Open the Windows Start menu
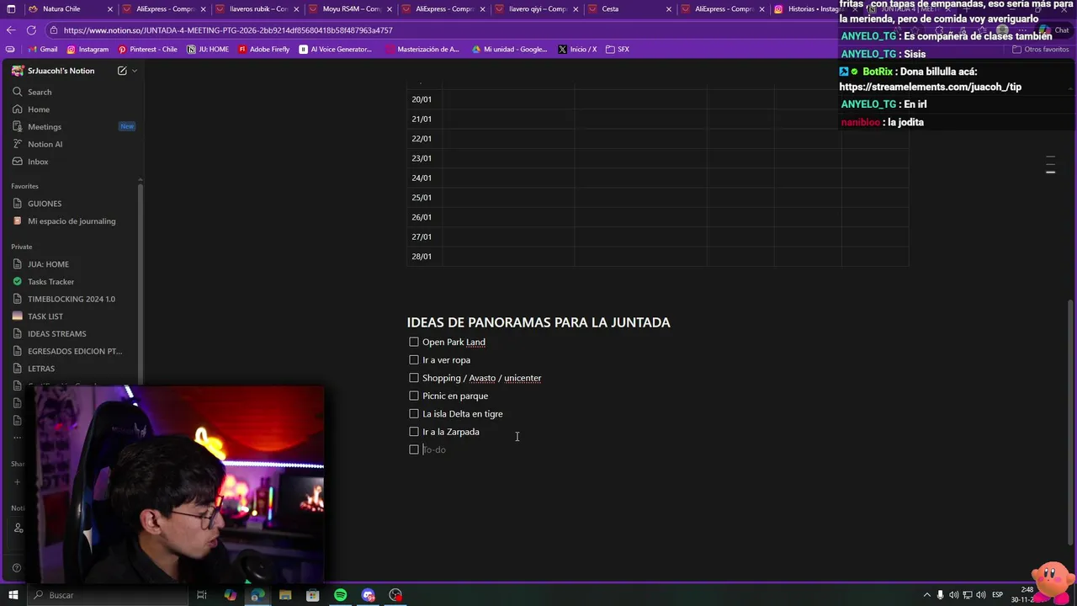 13,595
